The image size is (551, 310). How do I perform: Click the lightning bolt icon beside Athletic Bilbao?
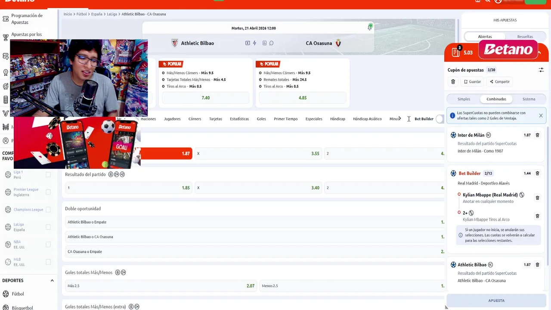click(x=254, y=43)
